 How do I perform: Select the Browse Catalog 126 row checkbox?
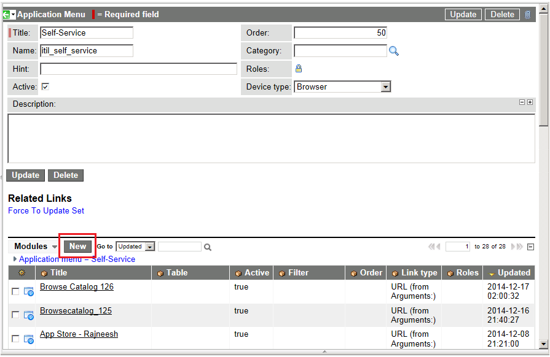tap(15, 291)
